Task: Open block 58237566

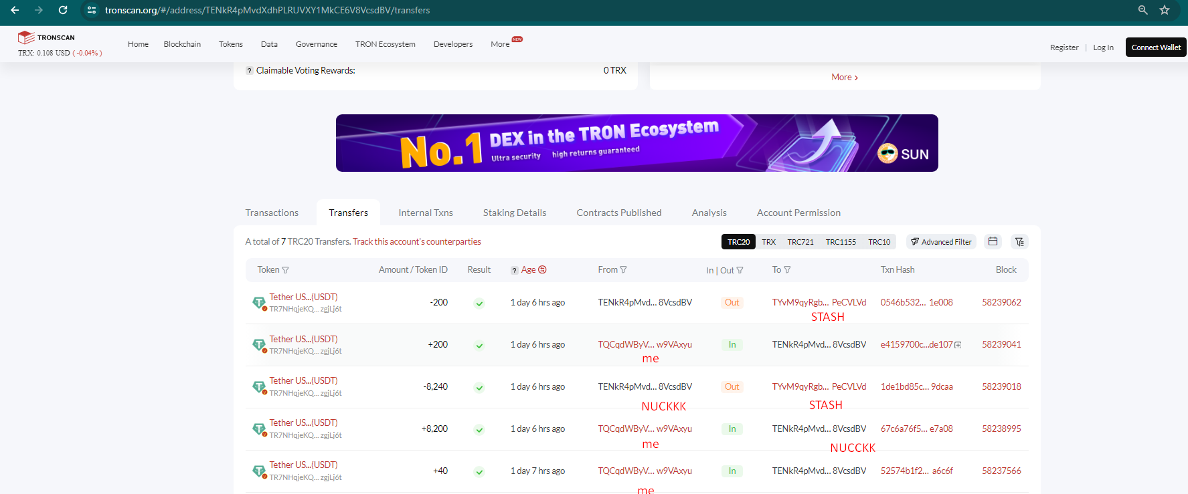Action: [1001, 471]
